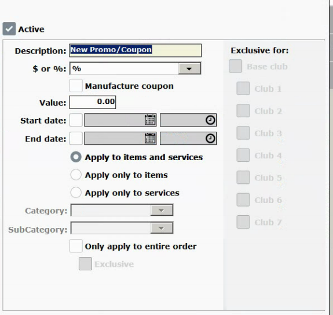Screen dimensions: 333x315
Task: Open the End date calendar picker
Action: 150,139
